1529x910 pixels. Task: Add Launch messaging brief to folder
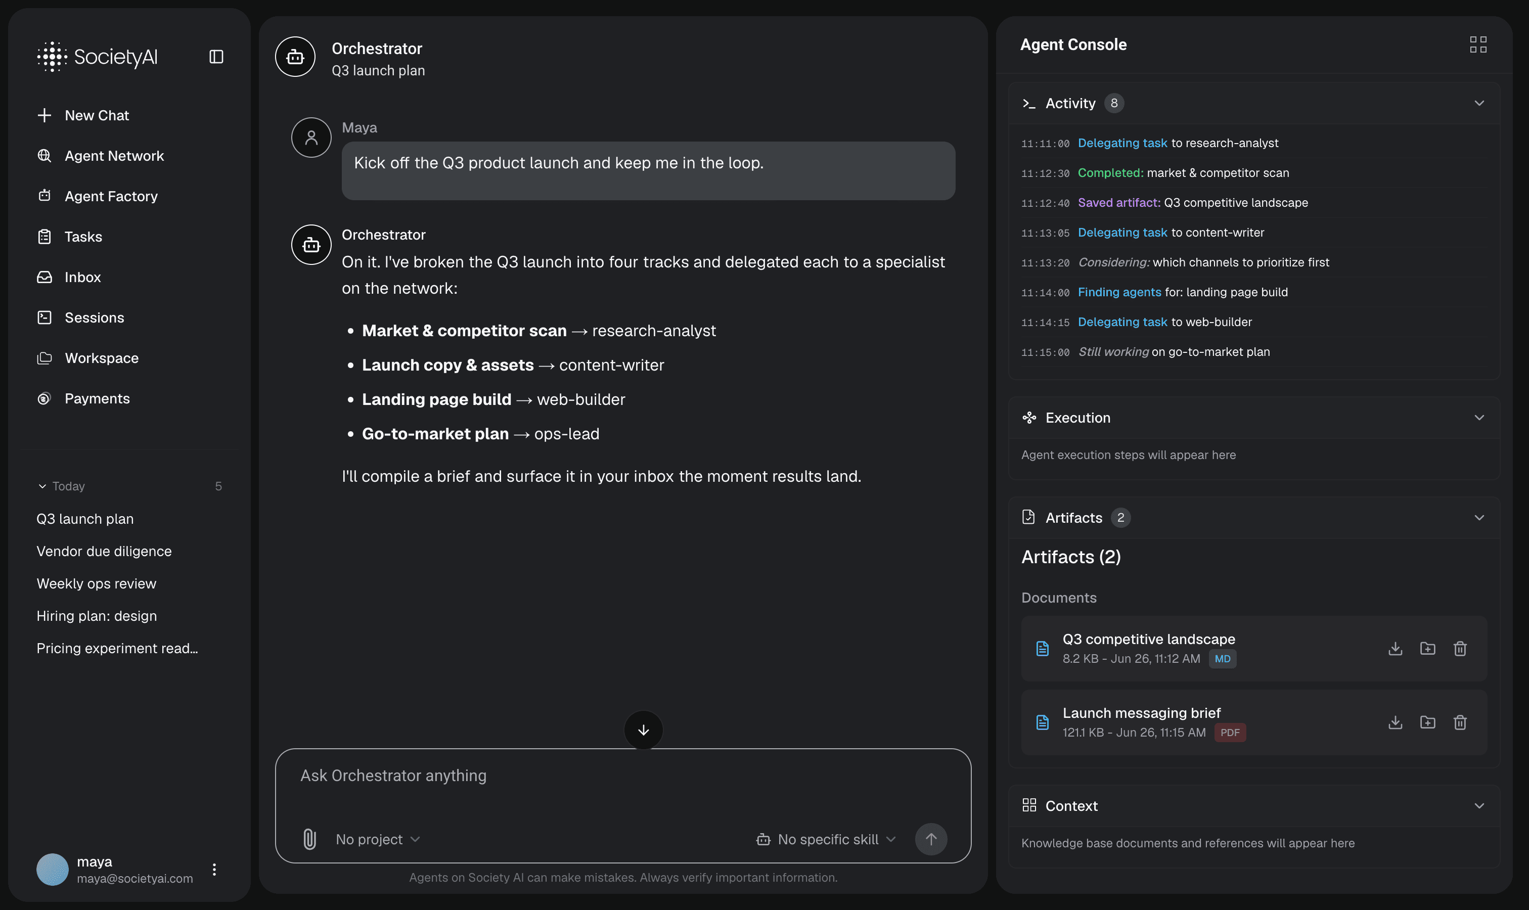click(1428, 722)
